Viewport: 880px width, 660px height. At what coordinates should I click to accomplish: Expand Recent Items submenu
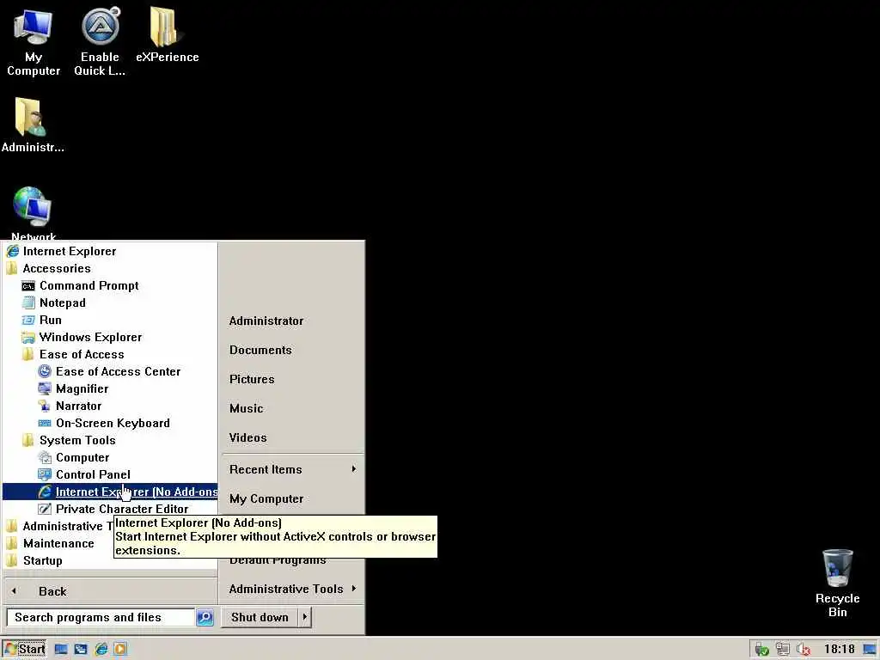(x=292, y=470)
